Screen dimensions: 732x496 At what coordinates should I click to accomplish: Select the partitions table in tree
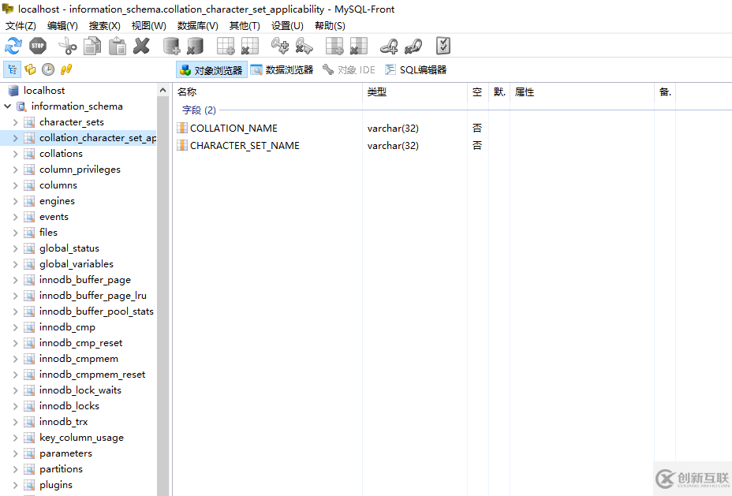(61, 469)
